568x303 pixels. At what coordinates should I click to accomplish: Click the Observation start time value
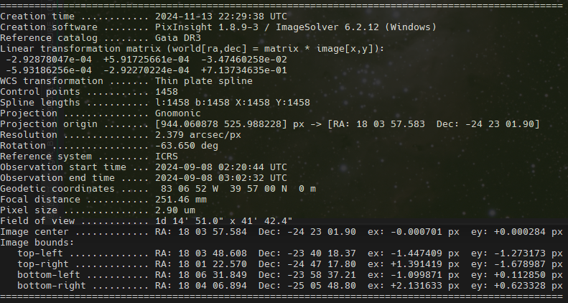221,167
